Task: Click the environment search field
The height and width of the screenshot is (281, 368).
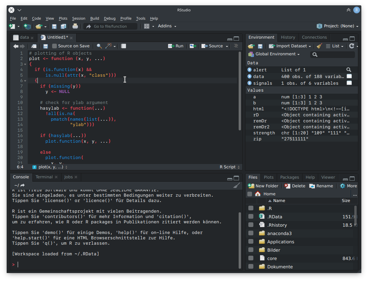Action: pyautogui.click(x=333, y=55)
